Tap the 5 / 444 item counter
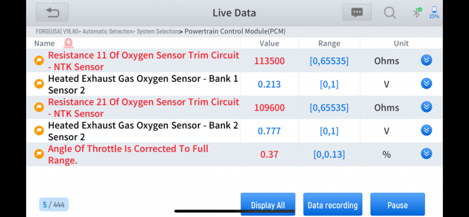Image resolution: width=469 pixels, height=217 pixels. click(54, 205)
